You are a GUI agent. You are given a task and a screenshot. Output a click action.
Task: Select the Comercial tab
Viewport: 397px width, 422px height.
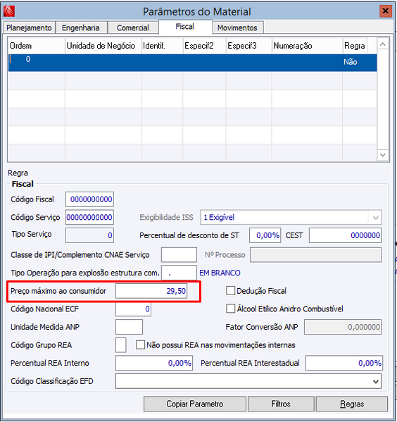[133, 27]
